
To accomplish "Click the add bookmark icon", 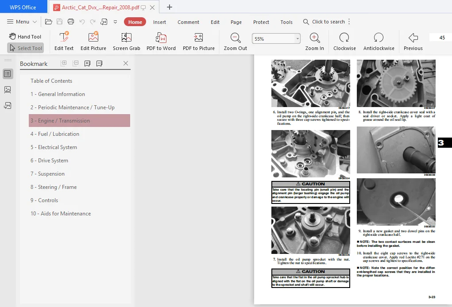I will (87, 63).
